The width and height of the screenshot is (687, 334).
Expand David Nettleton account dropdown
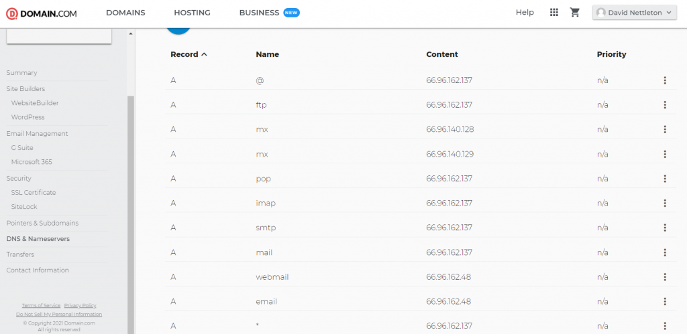pyautogui.click(x=634, y=13)
